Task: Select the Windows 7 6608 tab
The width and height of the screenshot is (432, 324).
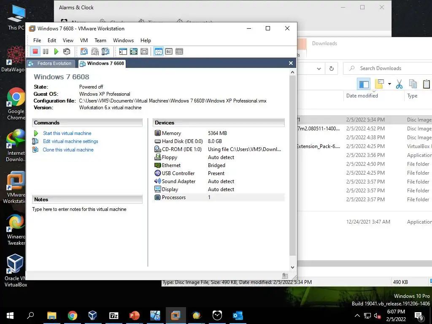Action: coord(102,64)
